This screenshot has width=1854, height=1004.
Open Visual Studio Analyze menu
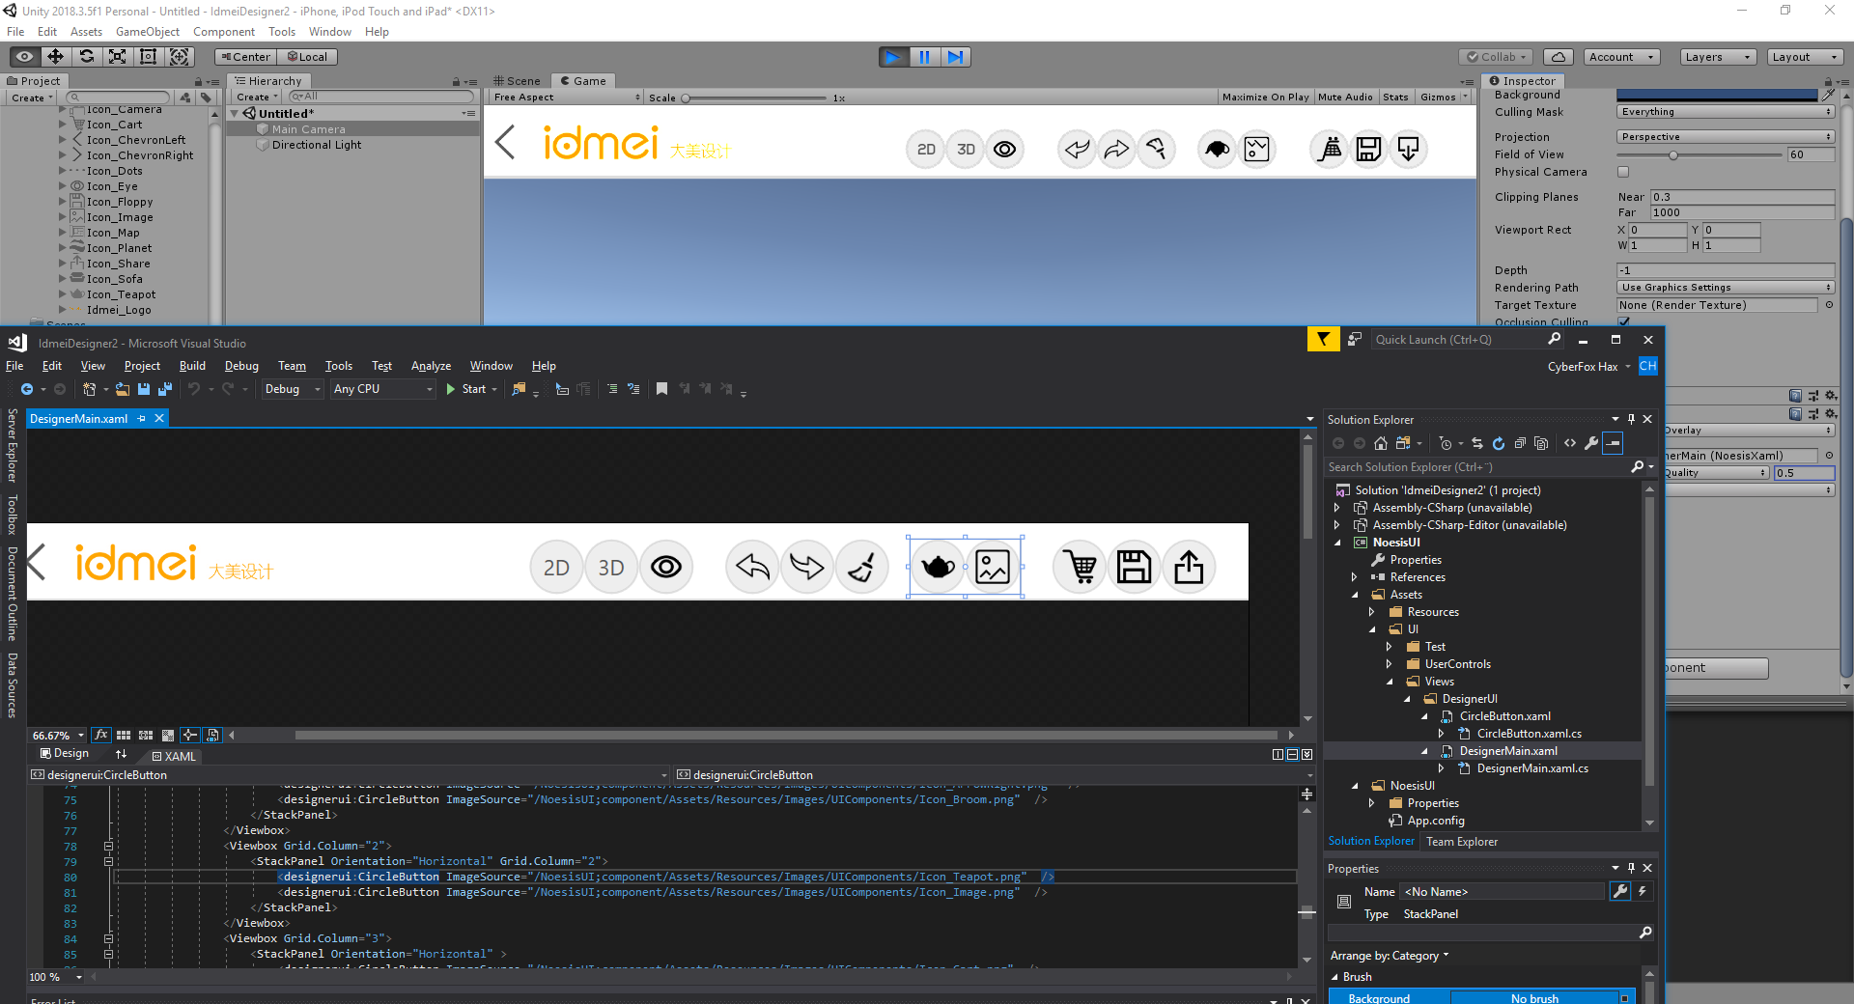pos(431,366)
